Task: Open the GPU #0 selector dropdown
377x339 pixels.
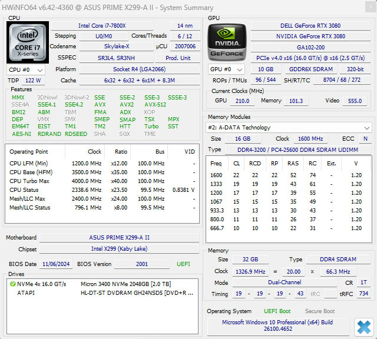Action: 226,69
